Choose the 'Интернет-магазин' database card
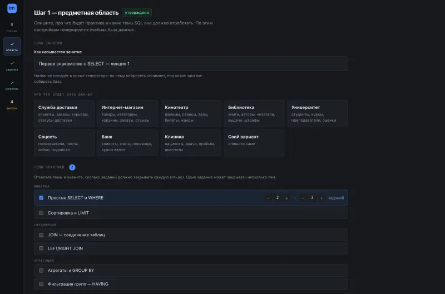 pos(128,114)
